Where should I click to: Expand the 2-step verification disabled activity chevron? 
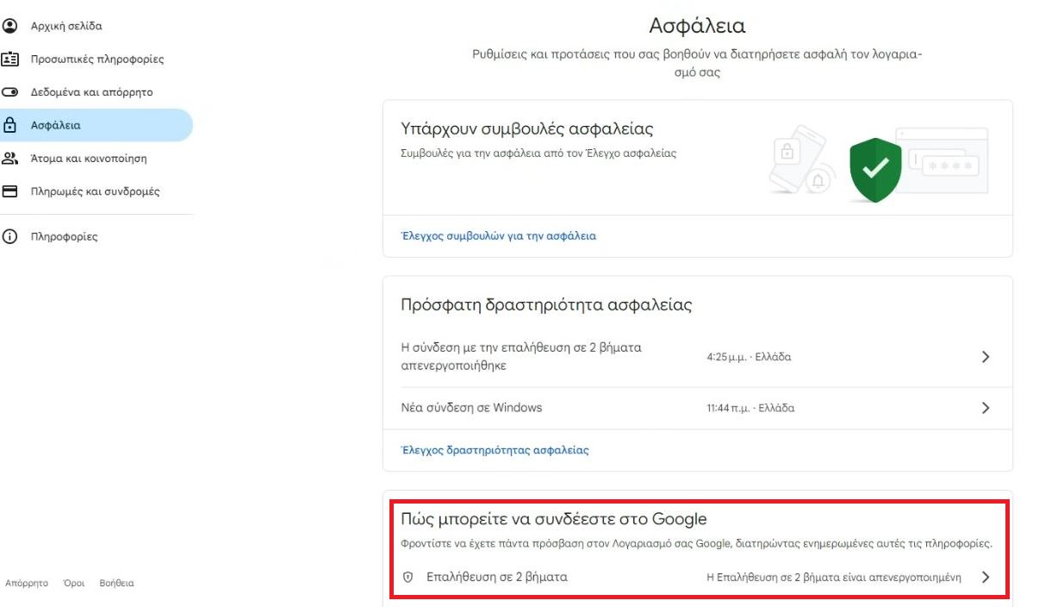tap(986, 357)
